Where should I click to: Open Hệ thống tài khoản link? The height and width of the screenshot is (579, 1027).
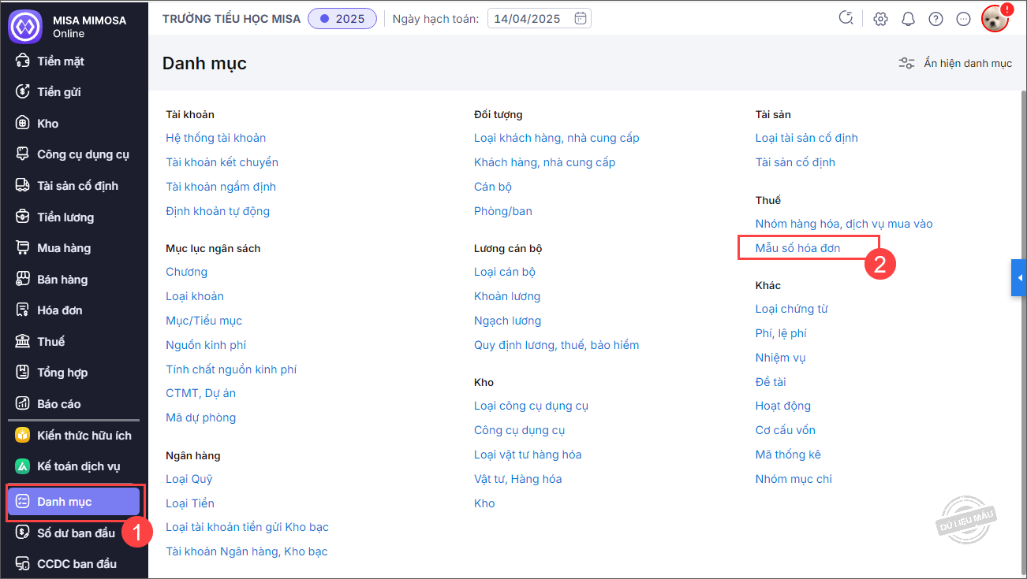(x=215, y=138)
